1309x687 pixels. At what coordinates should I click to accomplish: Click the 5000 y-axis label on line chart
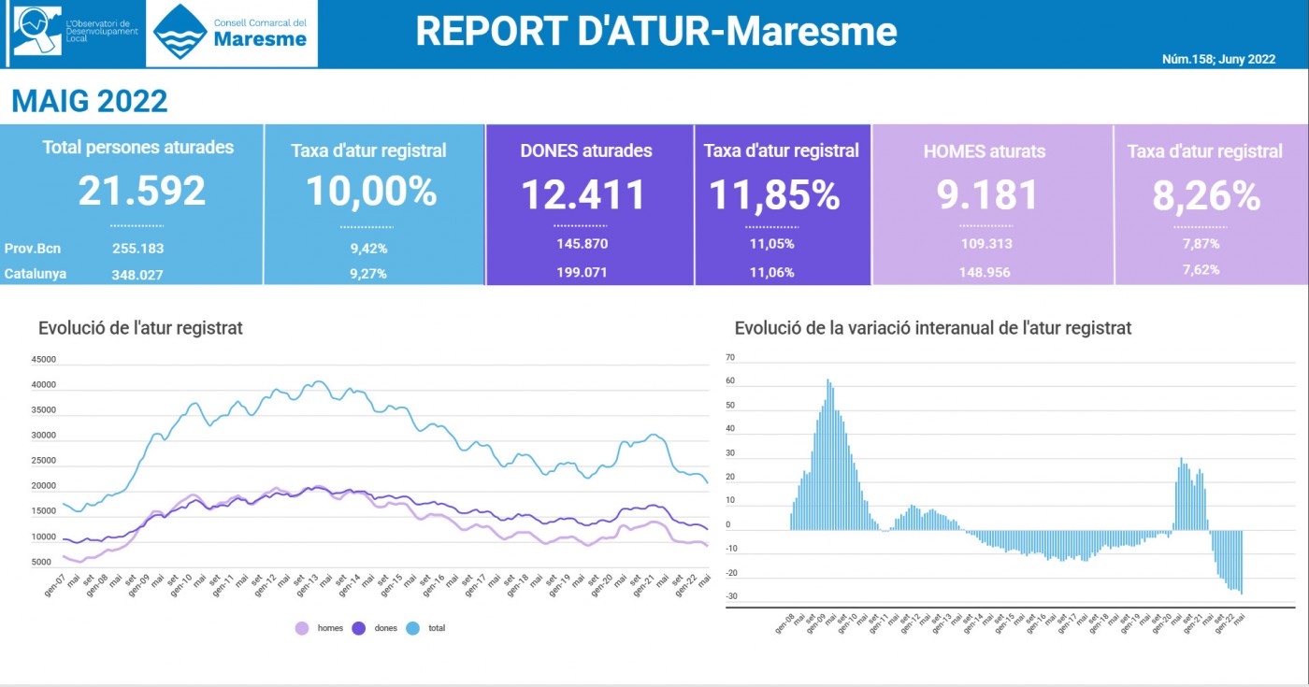(41, 563)
